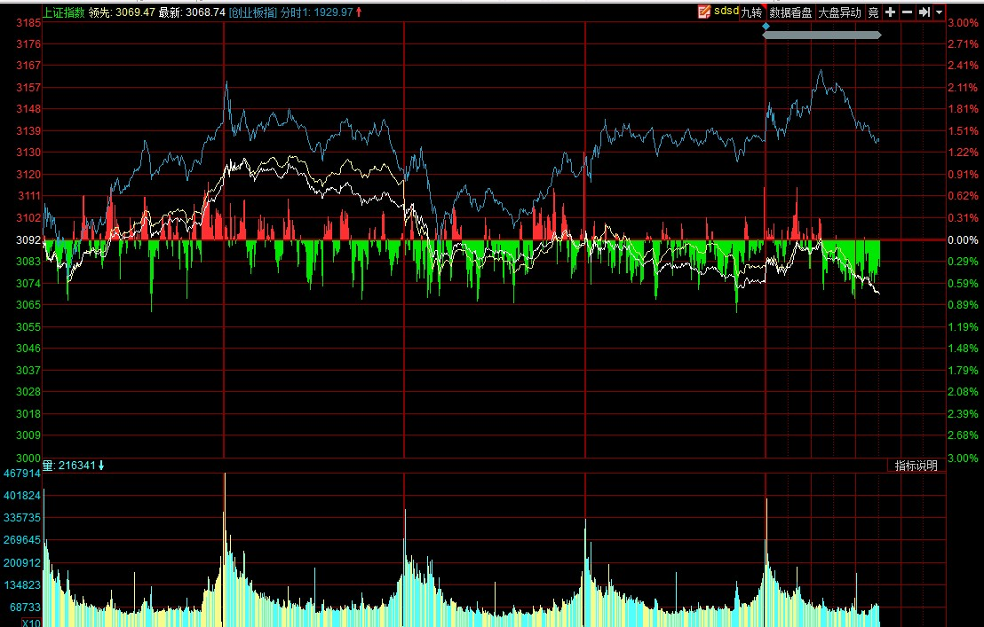This screenshot has width=984, height=627.
Task: Click the 3092 baseline price axis label
Action: tap(28, 240)
